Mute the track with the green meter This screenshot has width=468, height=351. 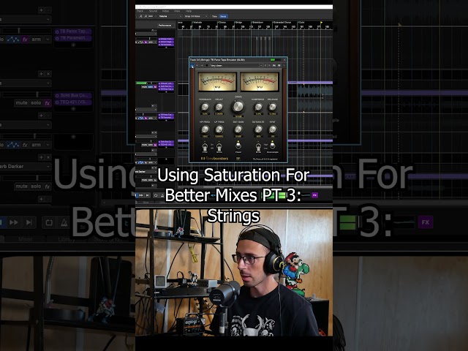145,87
